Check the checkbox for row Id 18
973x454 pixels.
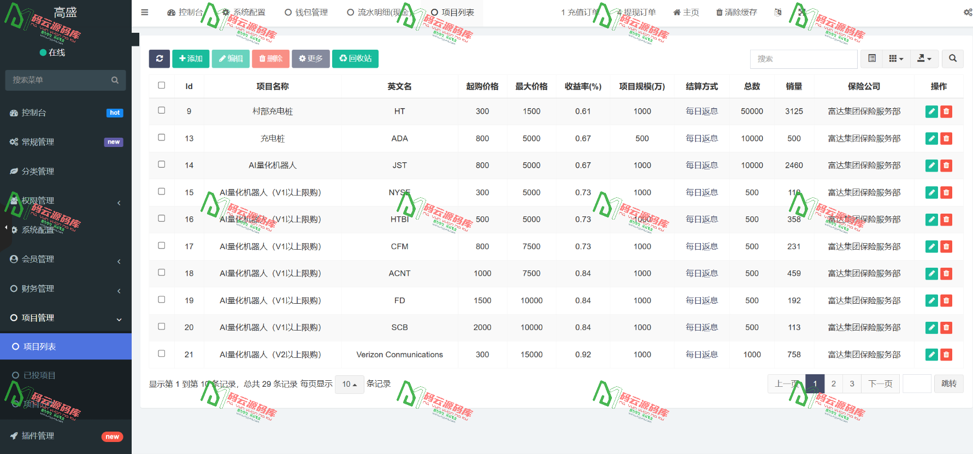(162, 272)
